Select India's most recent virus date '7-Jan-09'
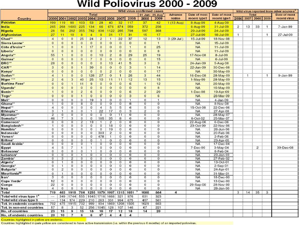The image size is (299, 225). click(285, 27)
